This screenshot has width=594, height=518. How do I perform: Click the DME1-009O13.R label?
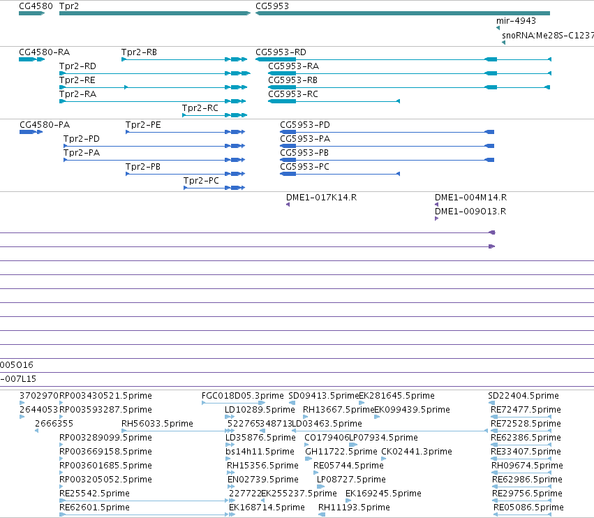coord(470,212)
